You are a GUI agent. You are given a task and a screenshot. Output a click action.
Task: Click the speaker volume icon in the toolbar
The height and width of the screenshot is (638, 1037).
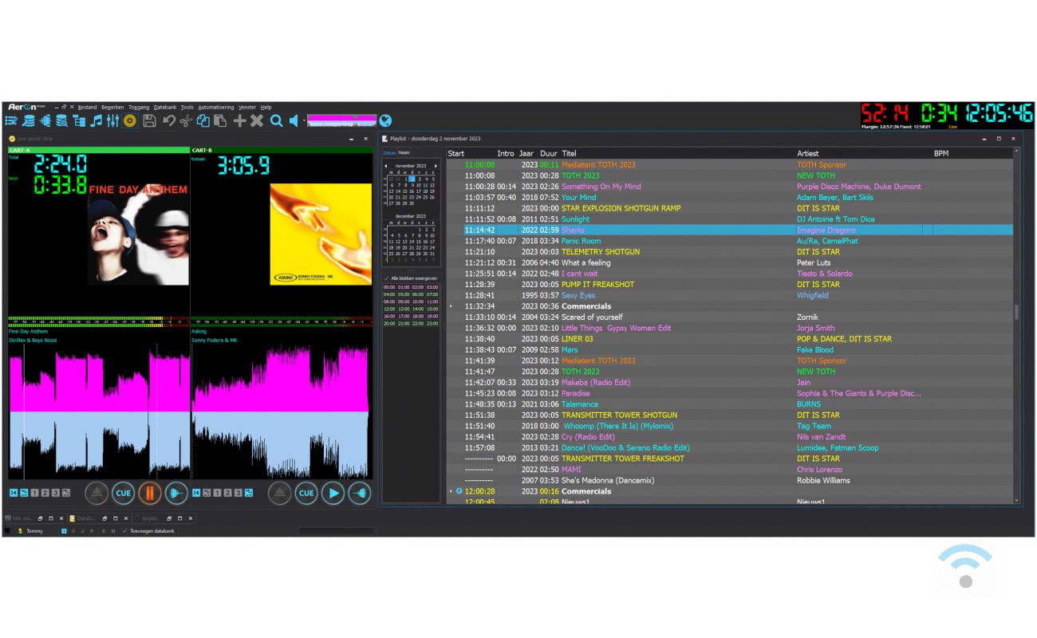click(x=294, y=120)
